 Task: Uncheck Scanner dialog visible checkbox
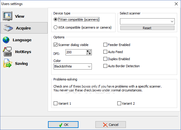[x=55, y=45]
